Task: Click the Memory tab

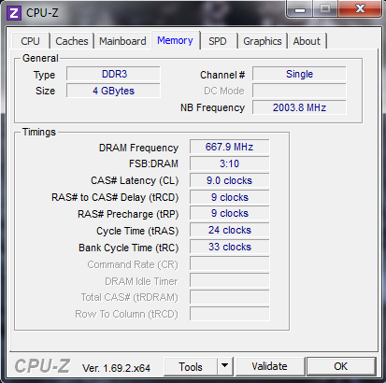Action: click(x=175, y=40)
